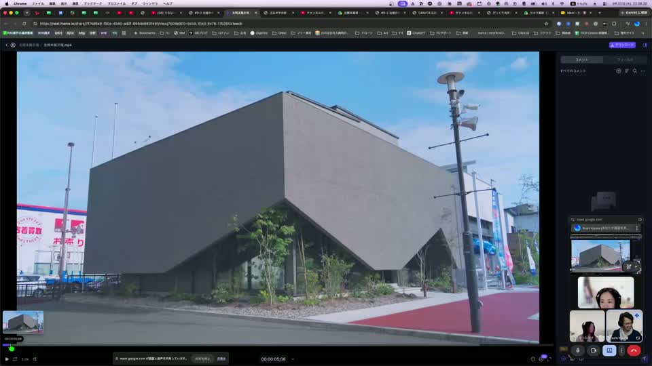
Task: Click the Meet screen share (present) button
Action: tap(609, 350)
